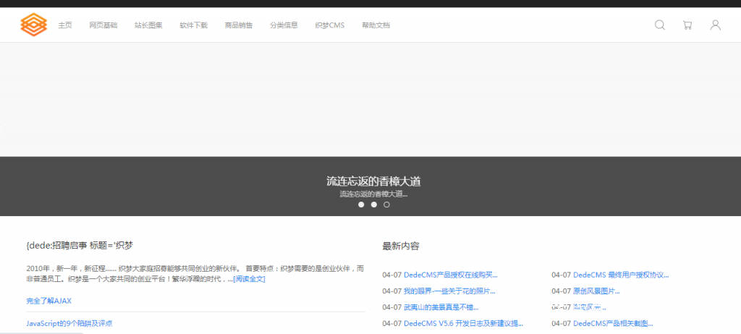
Task: Open the 网页基础 menu item
Action: 103,25
